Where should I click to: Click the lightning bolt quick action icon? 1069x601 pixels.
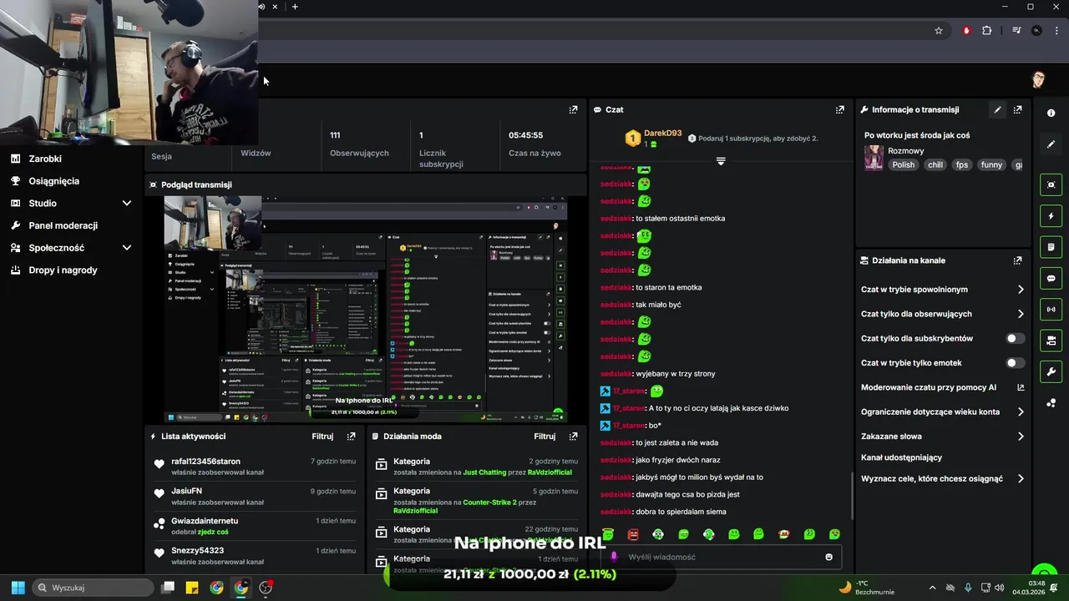coord(1051,216)
